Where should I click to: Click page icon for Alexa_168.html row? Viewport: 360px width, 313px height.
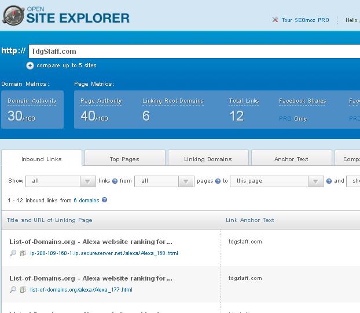tap(23, 253)
